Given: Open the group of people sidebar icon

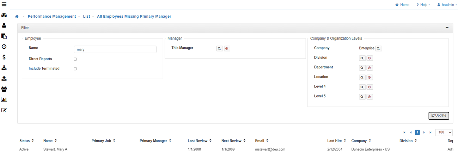Looking at the screenshot, I should coord(4,89).
